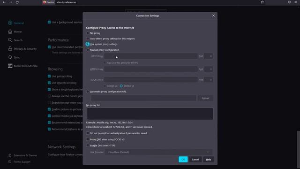Open Extensions & Themes puzzle icon

[10, 155]
